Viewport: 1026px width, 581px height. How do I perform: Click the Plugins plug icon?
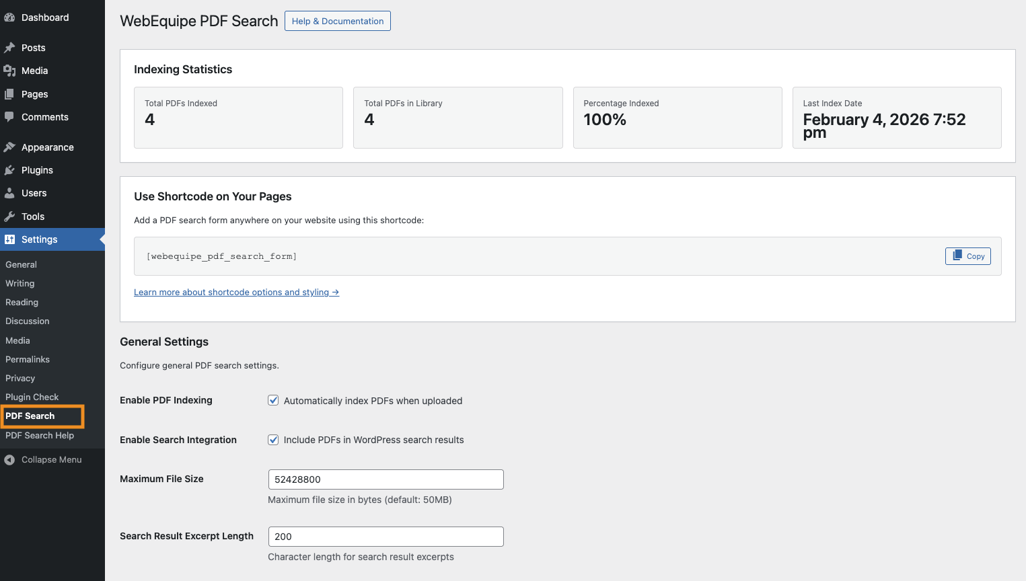coord(9,170)
